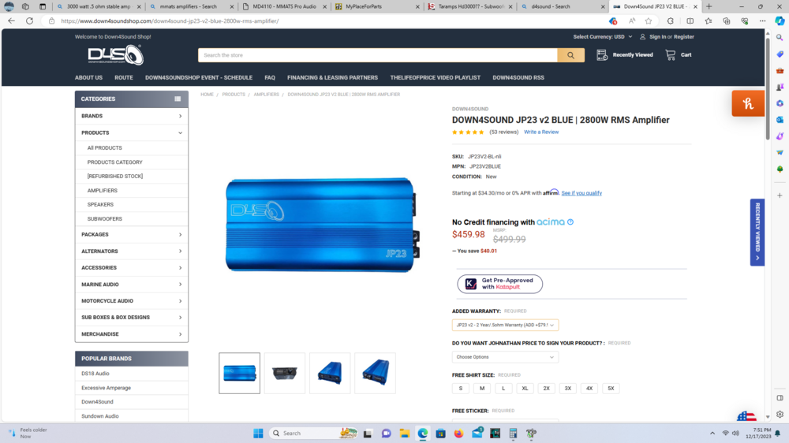This screenshot has height=443, width=789.
Task: Select free shirt size 3X
Action: click(567, 388)
